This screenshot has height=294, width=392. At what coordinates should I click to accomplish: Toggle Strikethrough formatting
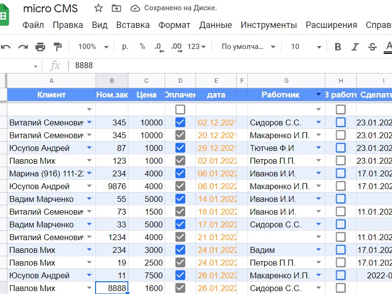(x=372, y=47)
